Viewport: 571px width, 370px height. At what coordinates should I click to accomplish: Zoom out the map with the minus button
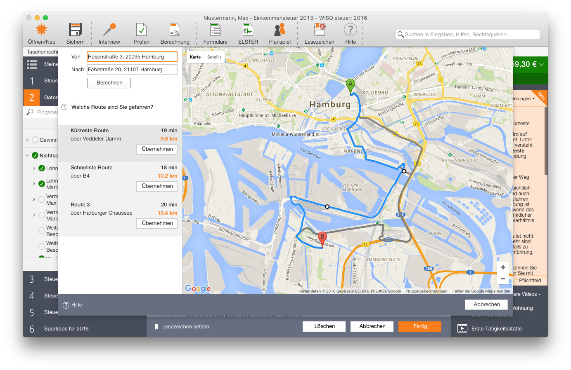coord(503,279)
